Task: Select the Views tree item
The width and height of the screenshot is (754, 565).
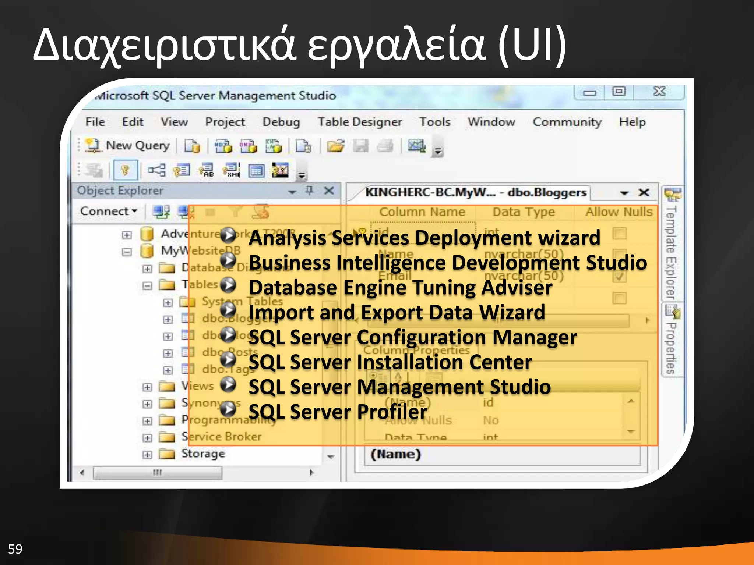Action: coord(197,386)
